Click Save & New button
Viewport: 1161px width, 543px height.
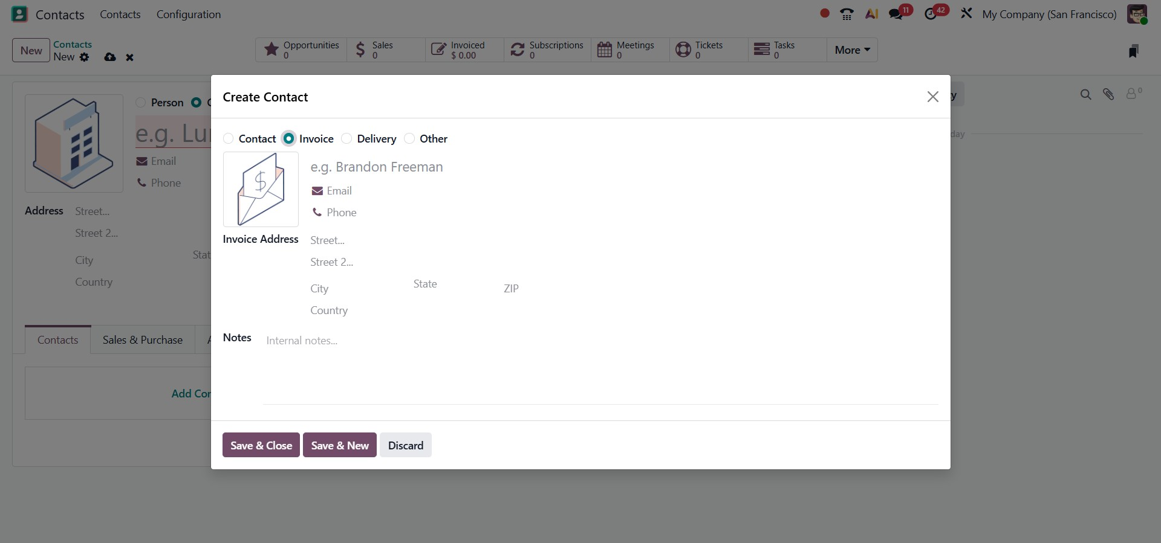(340, 445)
